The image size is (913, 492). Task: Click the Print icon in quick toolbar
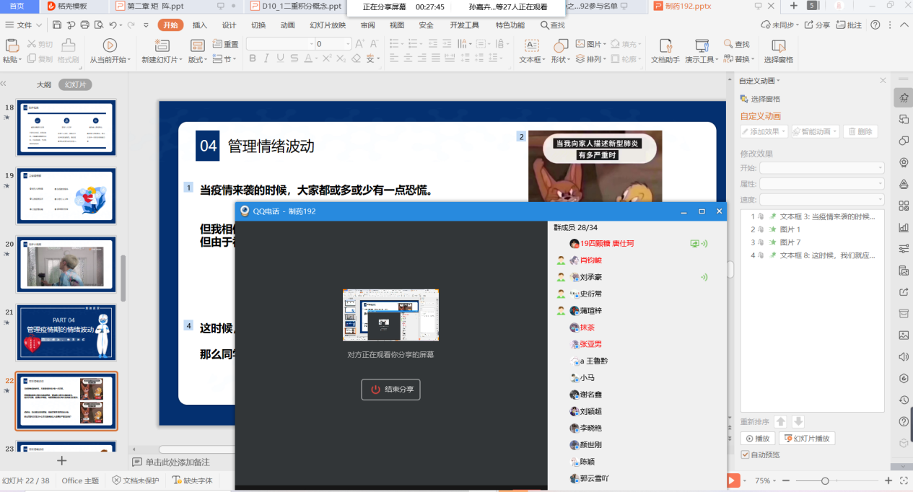pyautogui.click(x=85, y=25)
